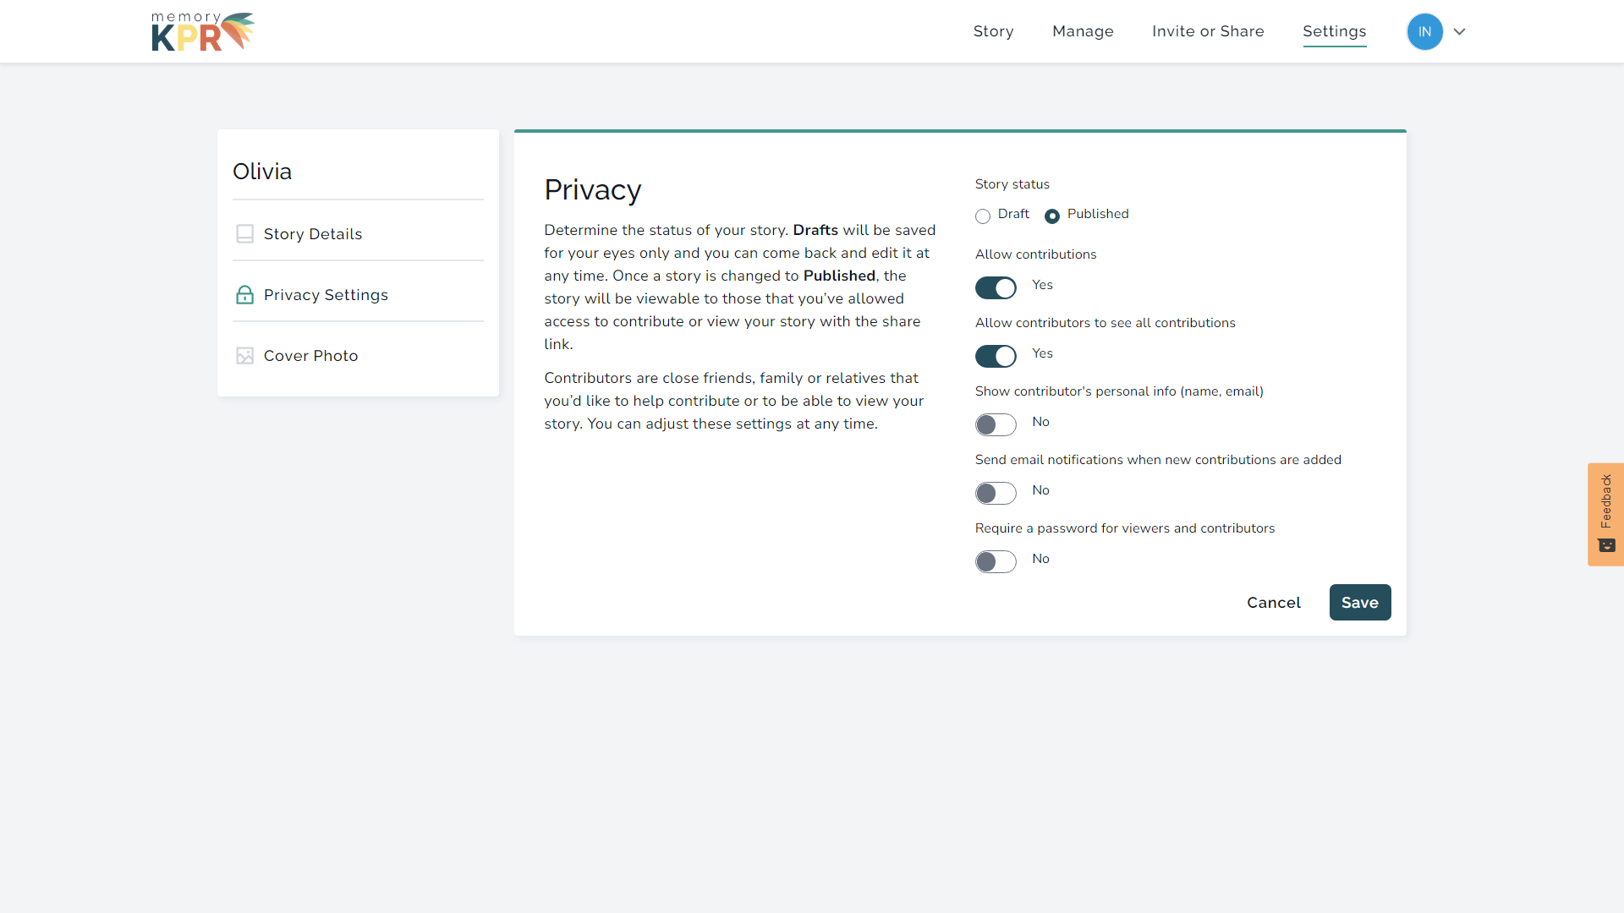This screenshot has width=1624, height=913.
Task: Click the Olivia story title
Action: 262,172
